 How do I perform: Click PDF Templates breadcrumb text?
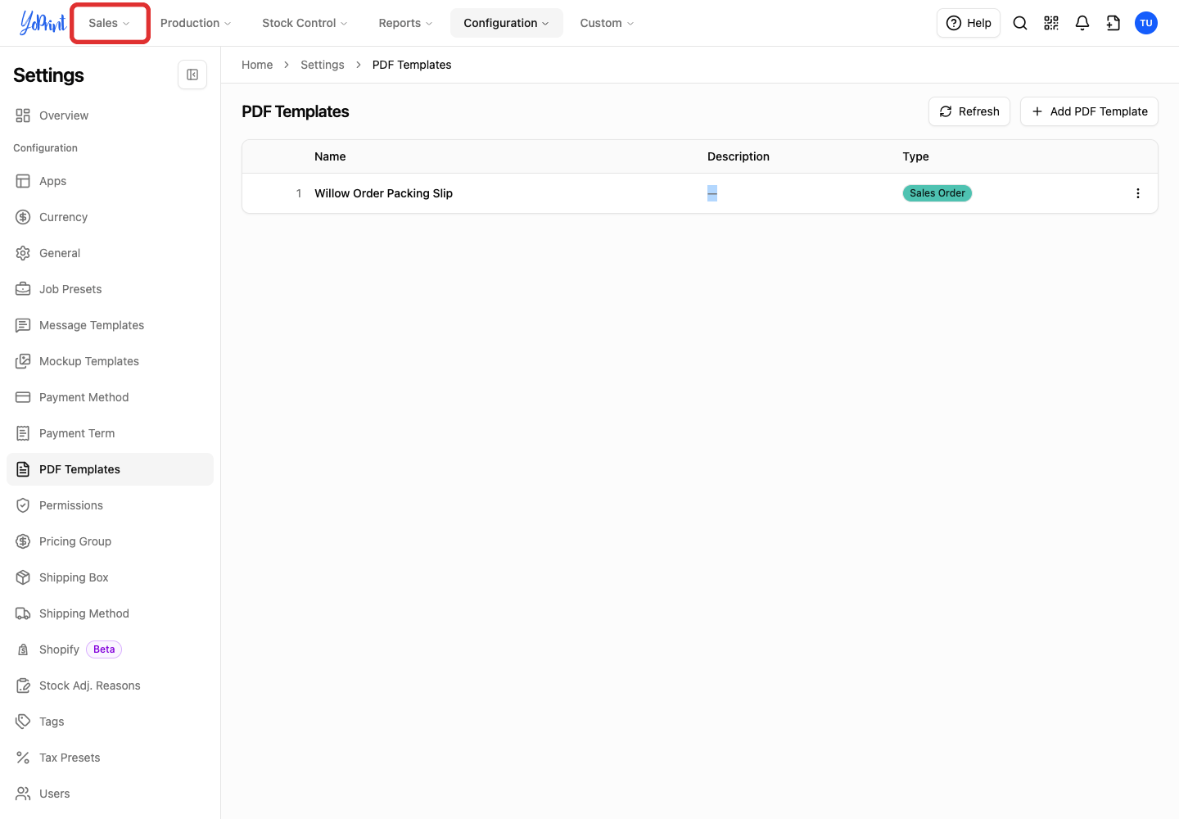[x=412, y=65]
